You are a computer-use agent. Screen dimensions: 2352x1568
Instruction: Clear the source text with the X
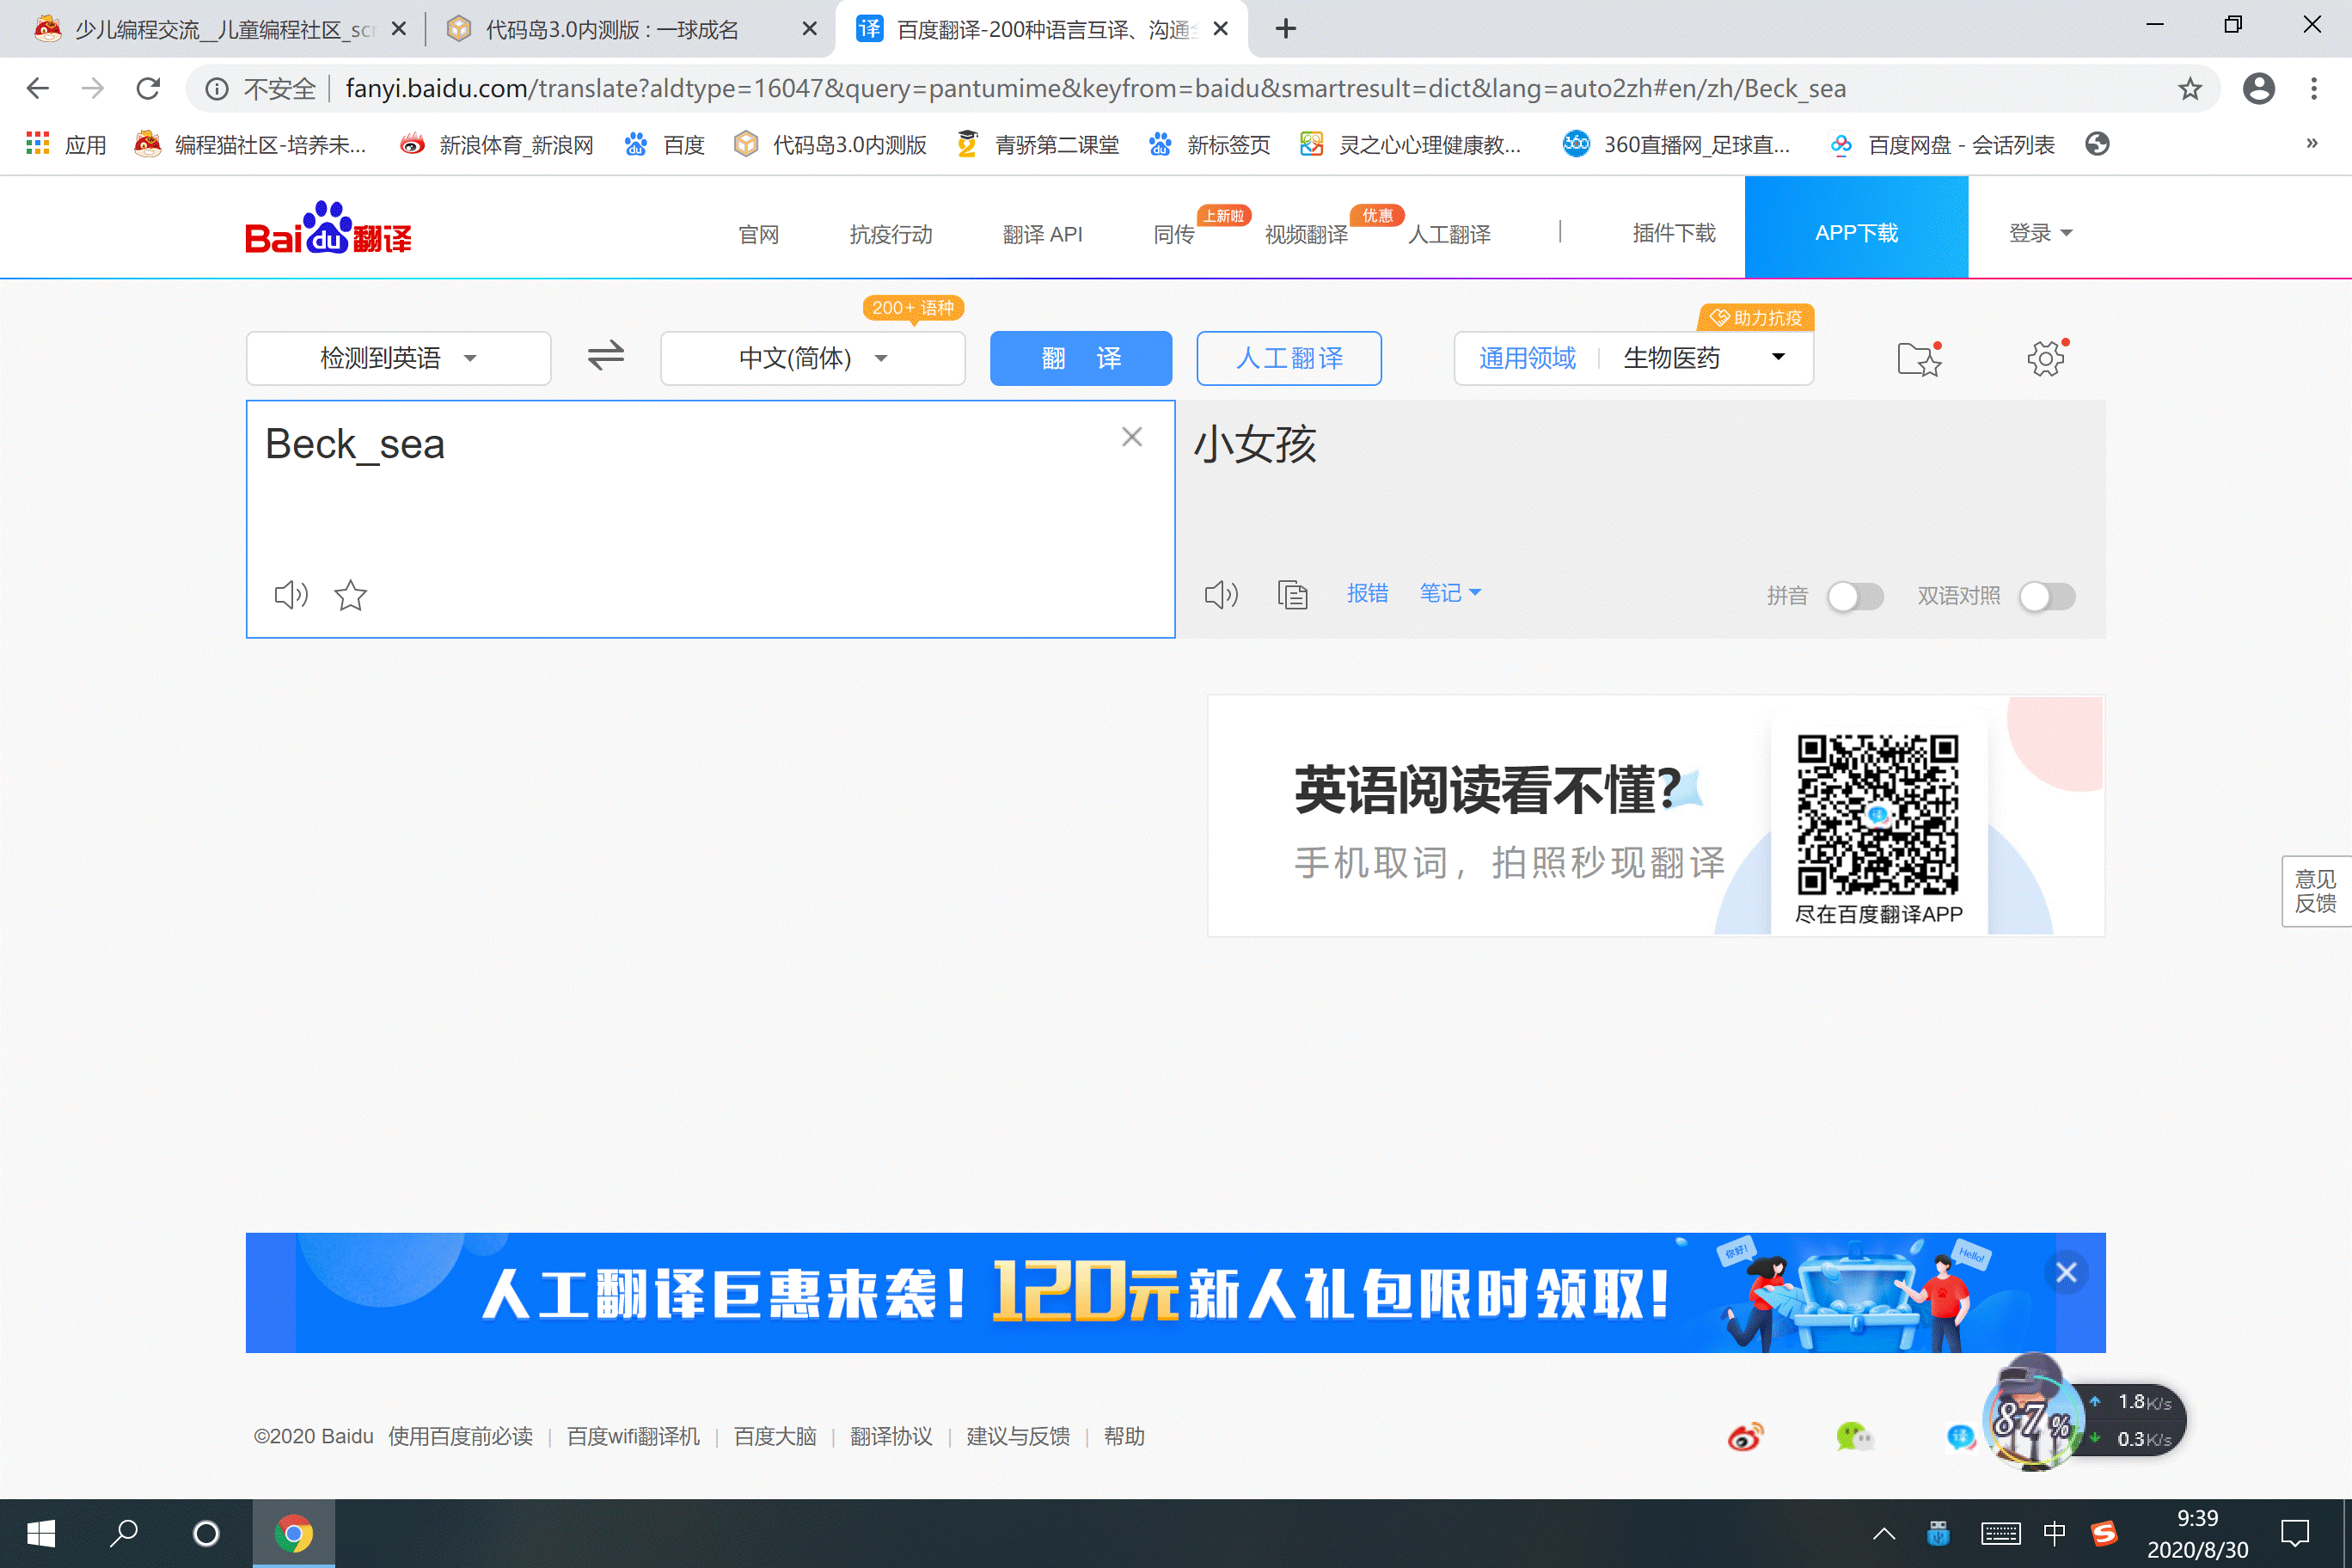(1131, 437)
